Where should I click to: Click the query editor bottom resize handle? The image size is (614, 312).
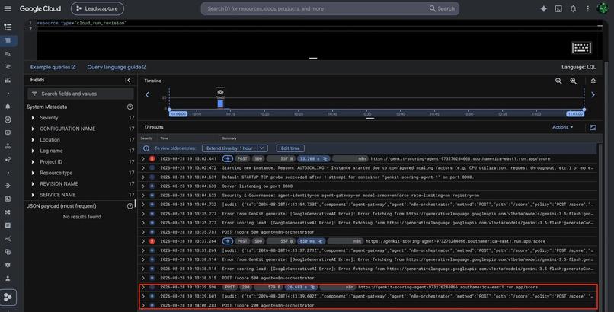click(x=313, y=59)
